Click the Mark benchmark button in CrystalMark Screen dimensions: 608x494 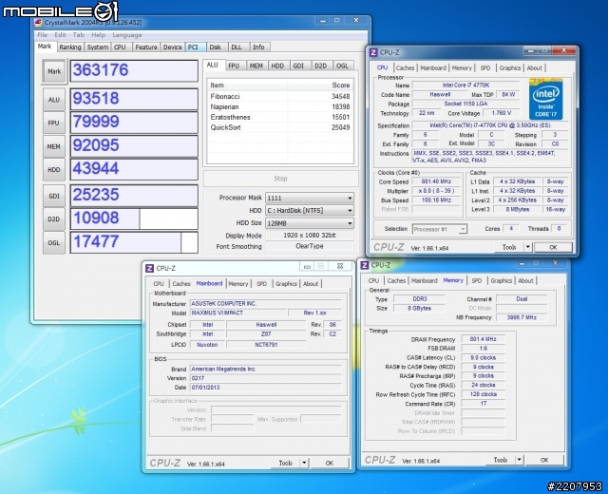[x=54, y=71]
